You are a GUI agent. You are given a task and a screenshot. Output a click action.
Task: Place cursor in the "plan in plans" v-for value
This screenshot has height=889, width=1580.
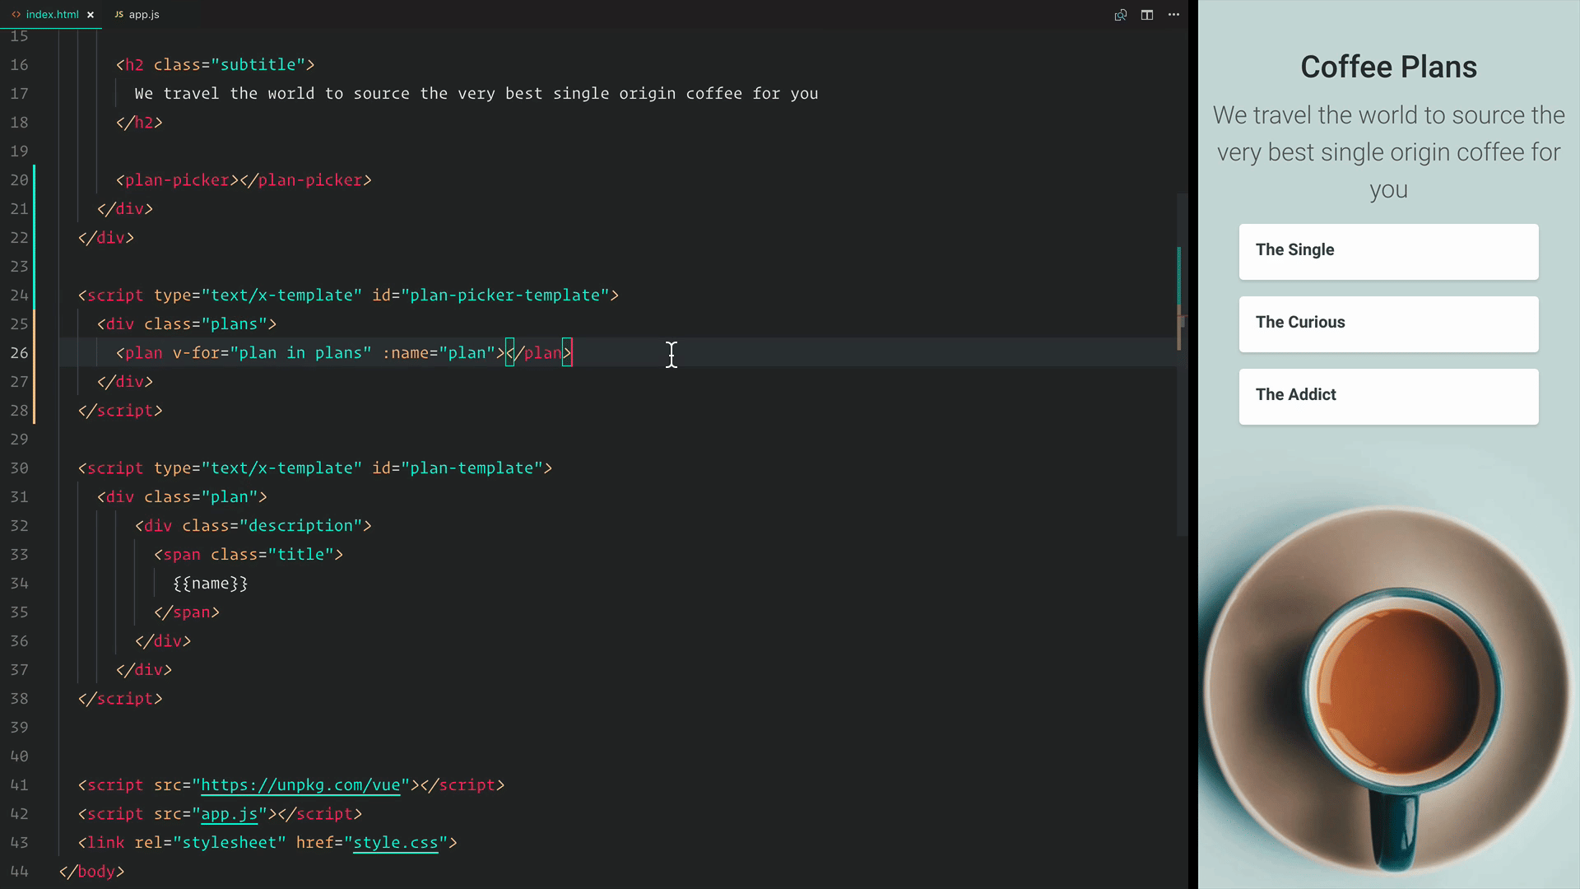pyautogui.click(x=300, y=353)
